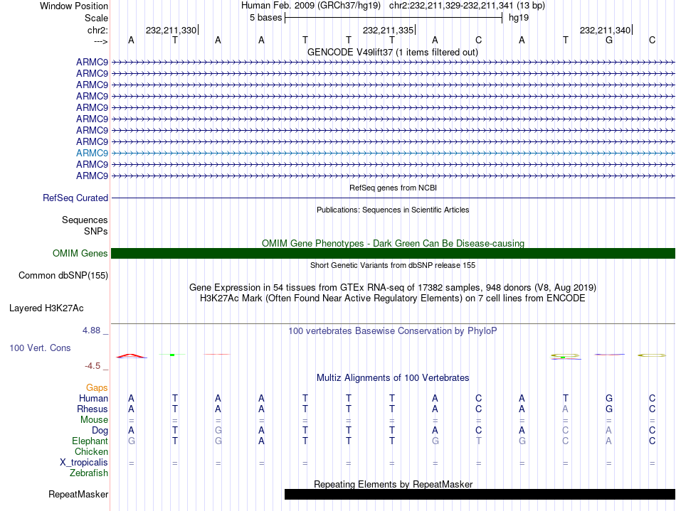Open 'Short Genetic Variants from dbSNP release 155'

pyautogui.click(x=392, y=265)
